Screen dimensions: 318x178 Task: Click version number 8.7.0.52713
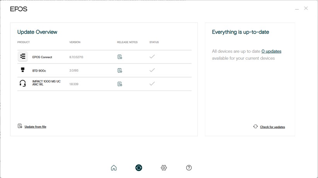76,57
